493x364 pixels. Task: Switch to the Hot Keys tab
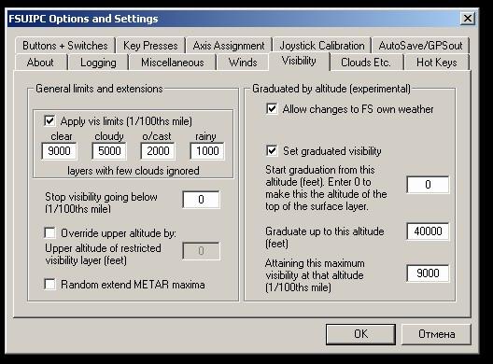click(436, 63)
